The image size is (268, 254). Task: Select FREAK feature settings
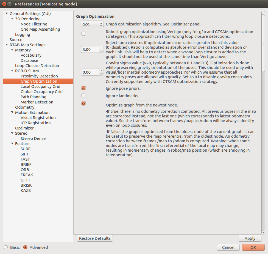27,175
